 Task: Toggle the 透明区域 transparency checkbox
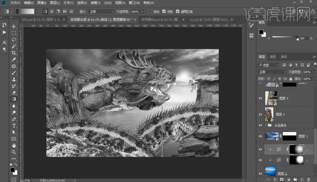pyautogui.click(x=177, y=11)
